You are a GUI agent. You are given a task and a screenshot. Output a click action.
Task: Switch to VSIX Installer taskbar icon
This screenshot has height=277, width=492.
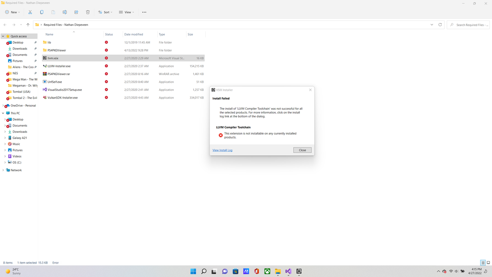point(299,271)
